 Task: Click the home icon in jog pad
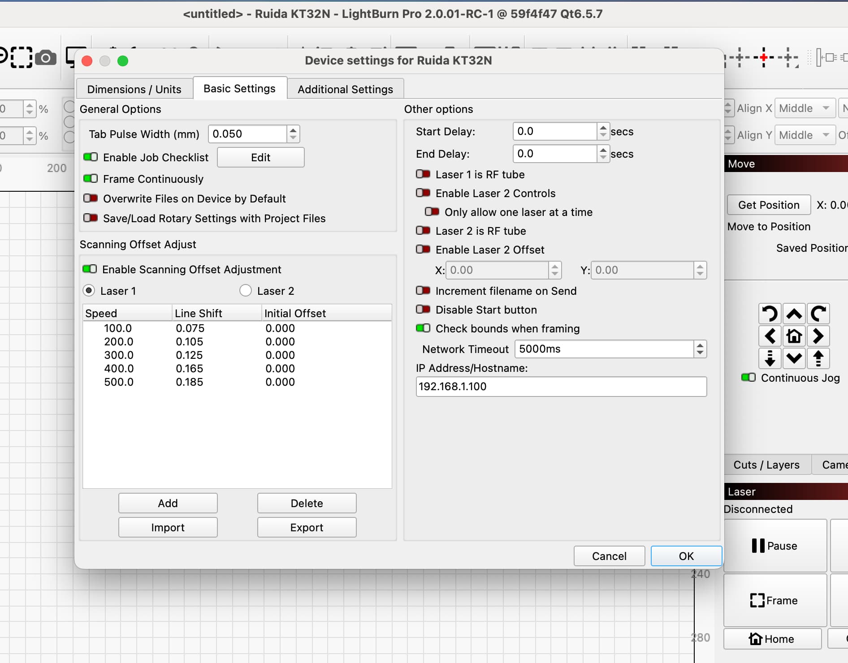[794, 336]
